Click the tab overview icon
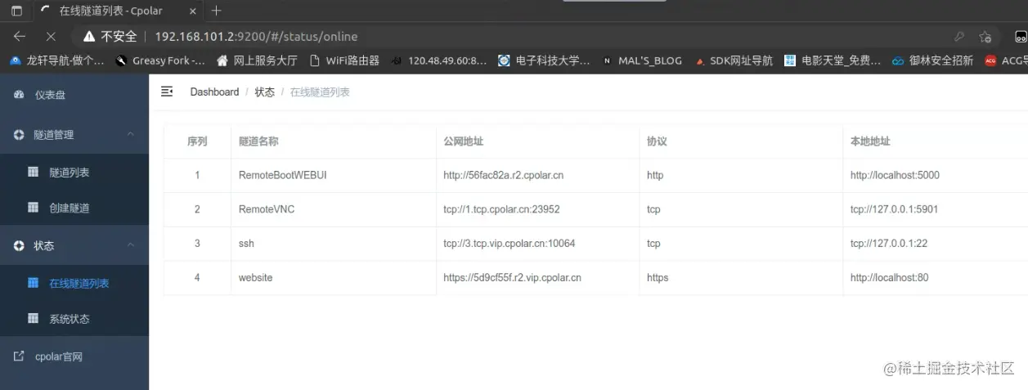The height and width of the screenshot is (390, 1028). 16,11
